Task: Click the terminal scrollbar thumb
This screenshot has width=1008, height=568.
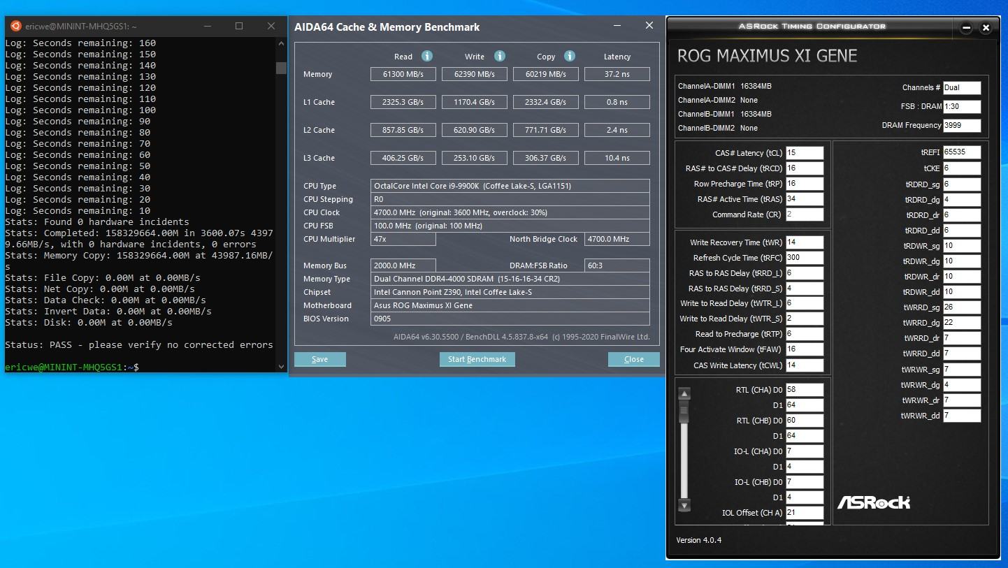Action: click(281, 68)
